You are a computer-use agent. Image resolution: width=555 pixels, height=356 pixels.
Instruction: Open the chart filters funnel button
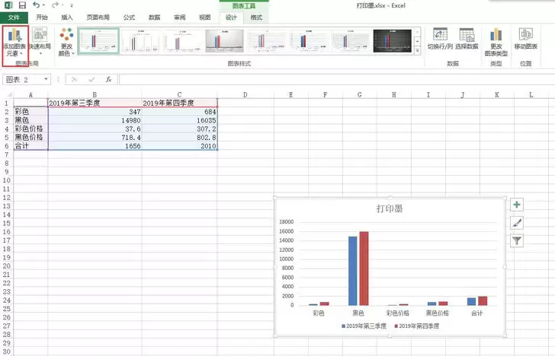click(x=517, y=240)
